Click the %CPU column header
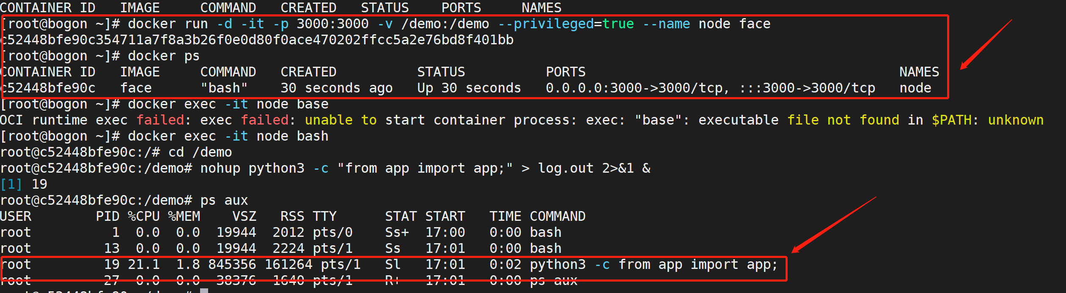Image resolution: width=1066 pixels, height=293 pixels. click(x=143, y=217)
